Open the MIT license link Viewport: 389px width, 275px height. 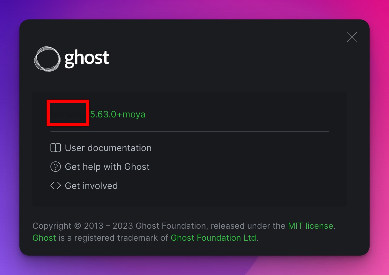tap(310, 225)
